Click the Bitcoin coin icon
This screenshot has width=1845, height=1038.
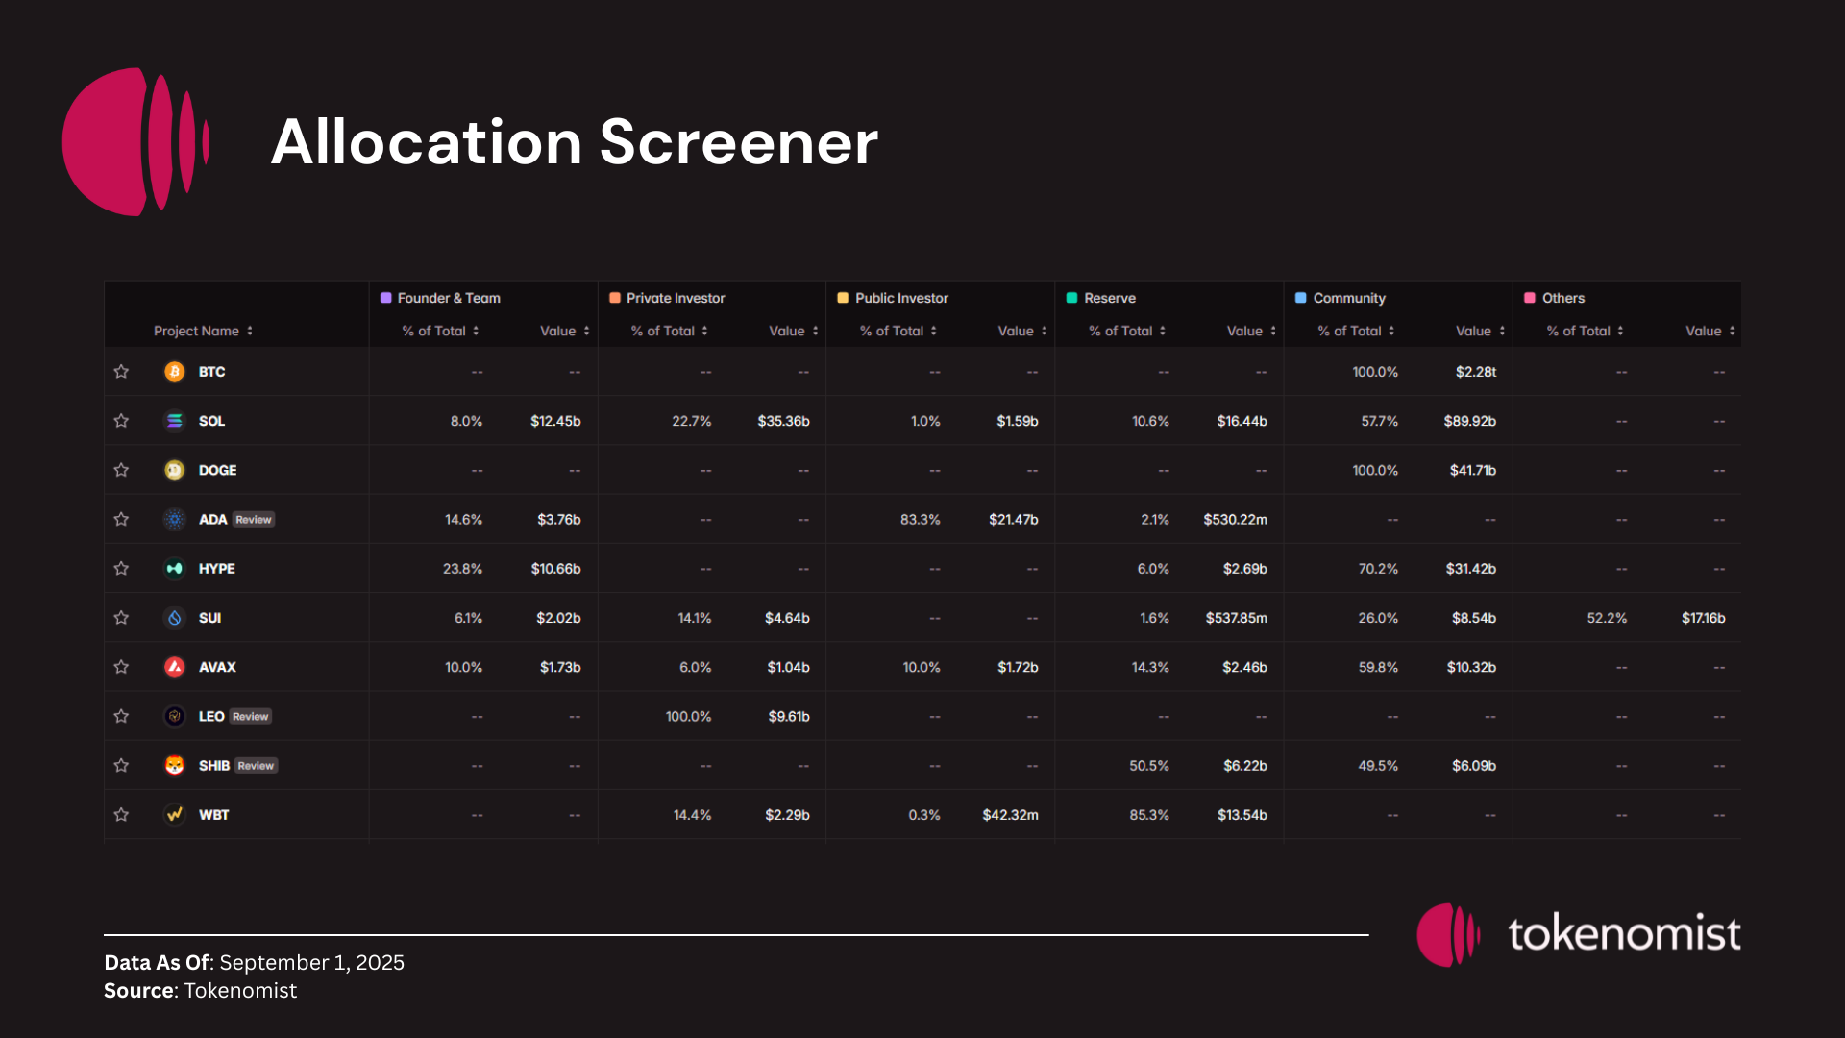point(174,372)
